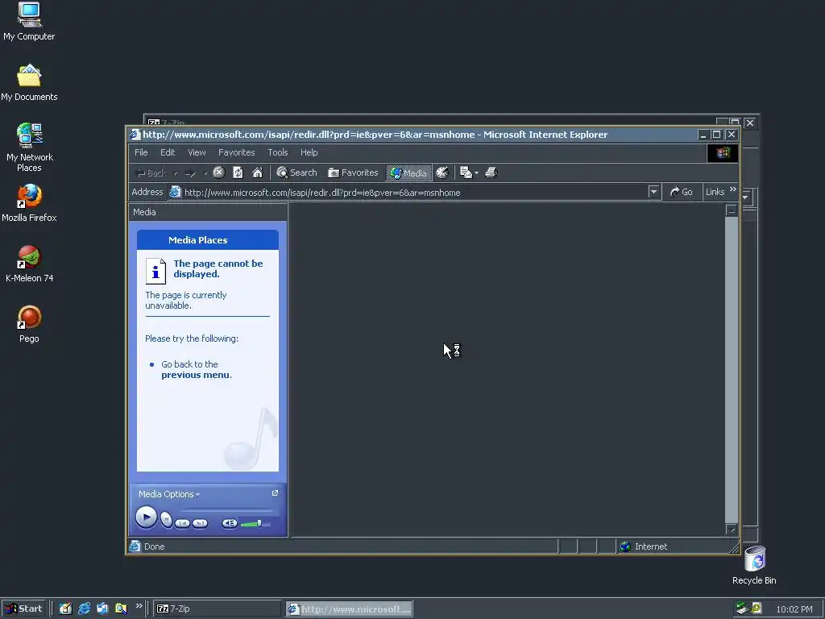Open the Recycle Bin
The height and width of the screenshot is (619, 825).
pos(754,566)
